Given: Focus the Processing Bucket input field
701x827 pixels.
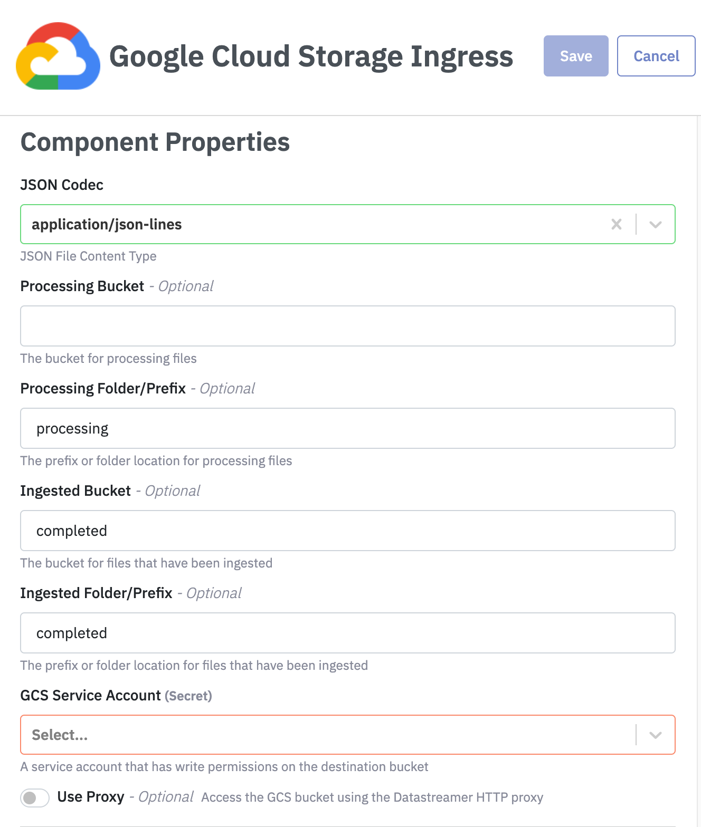Looking at the screenshot, I should click(x=348, y=326).
